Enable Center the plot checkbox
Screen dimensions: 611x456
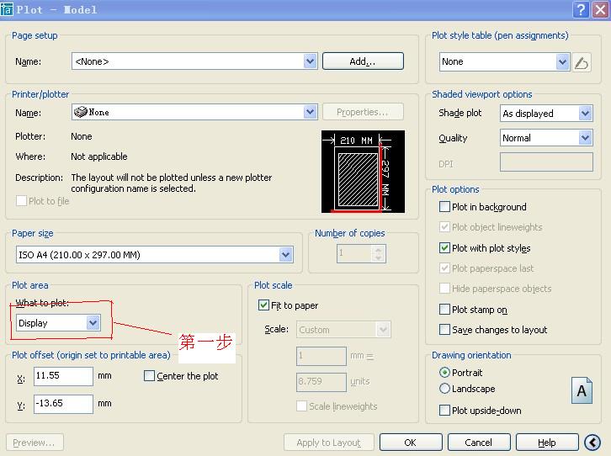(x=149, y=376)
